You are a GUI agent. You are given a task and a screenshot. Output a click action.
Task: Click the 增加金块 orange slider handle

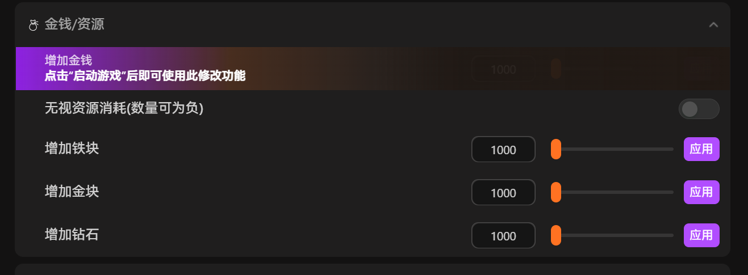point(556,193)
